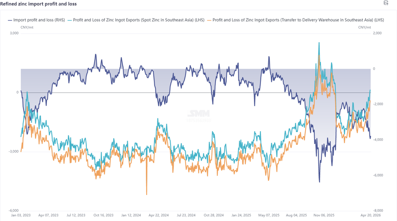The width and height of the screenshot is (397, 221).
Task: Click the 3,000 value on the left axis
Action: [14, 33]
